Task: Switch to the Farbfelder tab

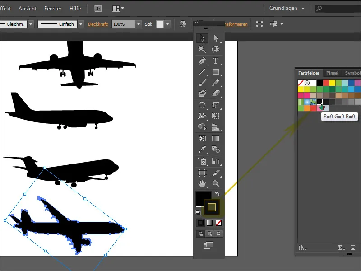Action: click(x=309, y=73)
